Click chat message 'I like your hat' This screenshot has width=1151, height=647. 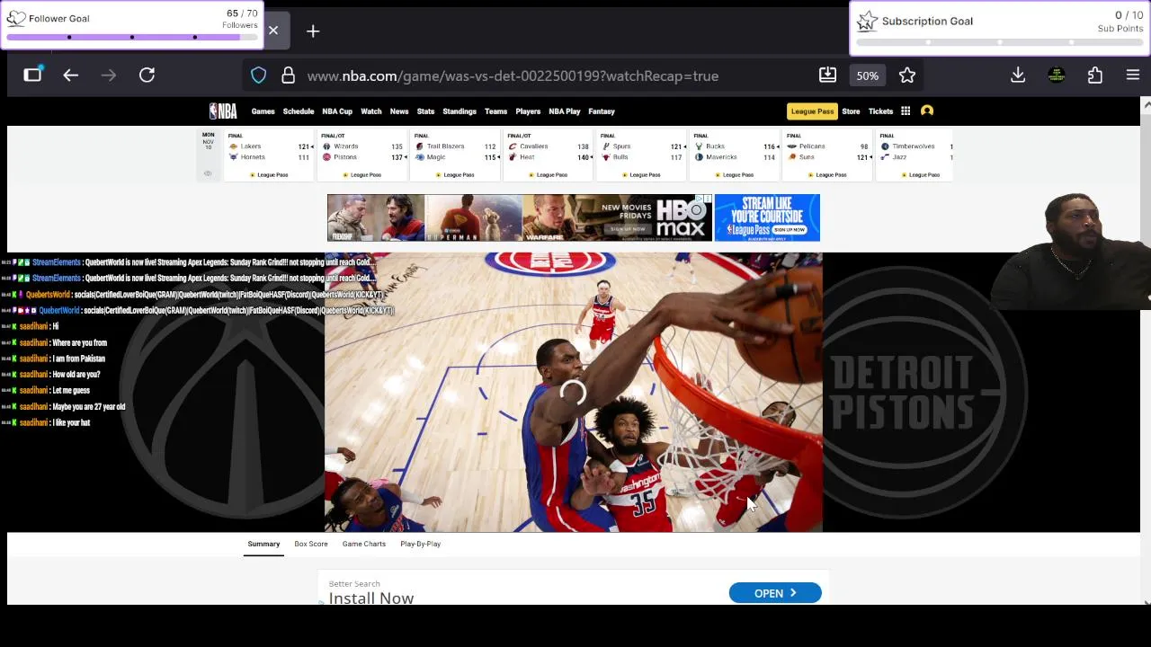[71, 422]
